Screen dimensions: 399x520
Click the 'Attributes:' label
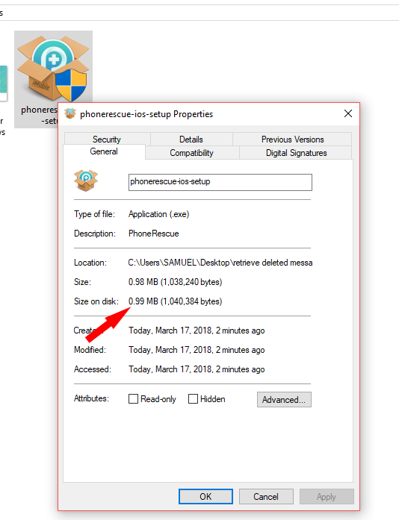[91, 398]
